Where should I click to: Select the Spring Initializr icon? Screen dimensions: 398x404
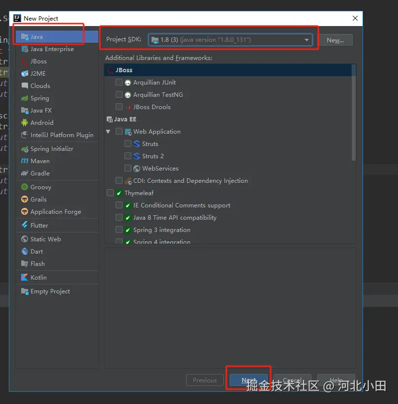25,149
